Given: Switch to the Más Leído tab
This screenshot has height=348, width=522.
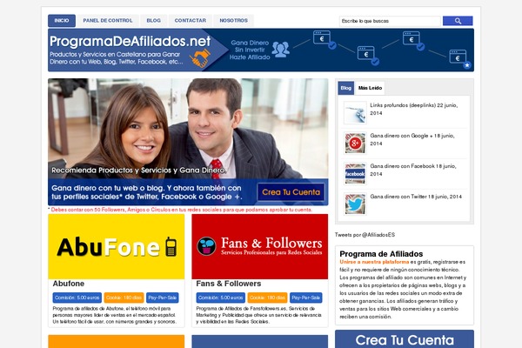Looking at the screenshot, I should (370, 88).
